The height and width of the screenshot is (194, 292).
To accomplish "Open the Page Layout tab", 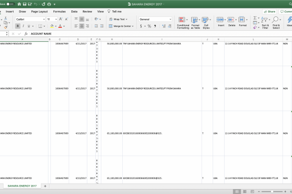I will 39,11.
